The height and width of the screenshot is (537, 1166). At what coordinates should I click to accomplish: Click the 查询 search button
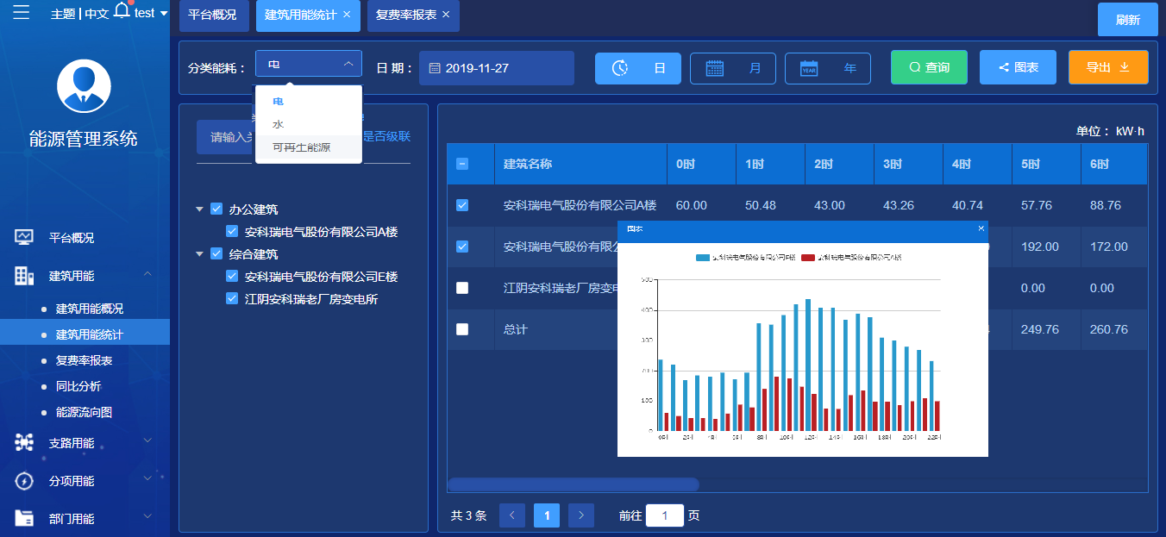point(929,67)
